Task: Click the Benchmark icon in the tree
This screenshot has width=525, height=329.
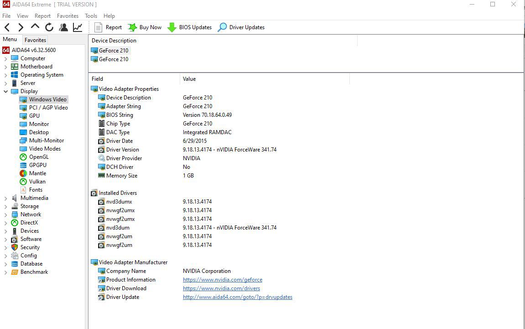Action: (15, 272)
